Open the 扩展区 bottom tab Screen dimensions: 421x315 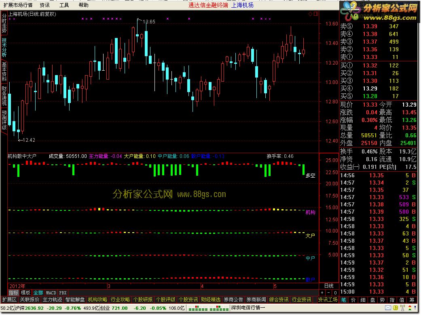9,300
